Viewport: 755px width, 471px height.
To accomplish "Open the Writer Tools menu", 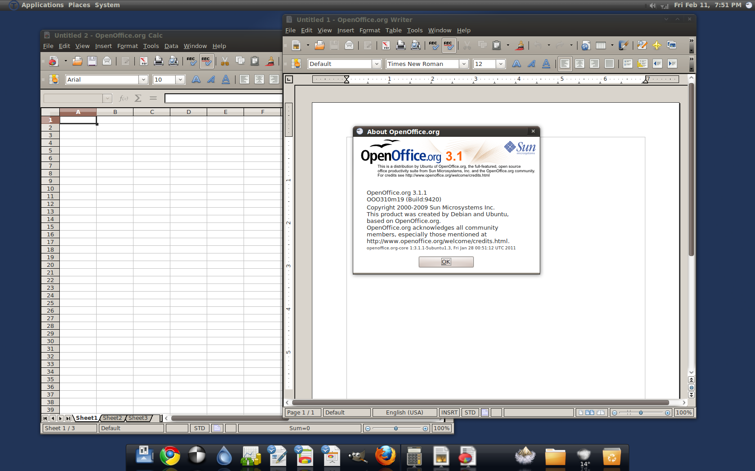I will [415, 31].
